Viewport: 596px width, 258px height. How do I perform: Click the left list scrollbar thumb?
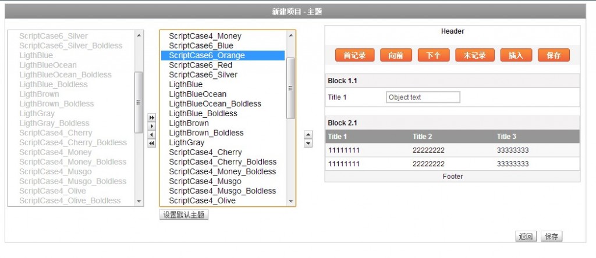[x=139, y=102]
